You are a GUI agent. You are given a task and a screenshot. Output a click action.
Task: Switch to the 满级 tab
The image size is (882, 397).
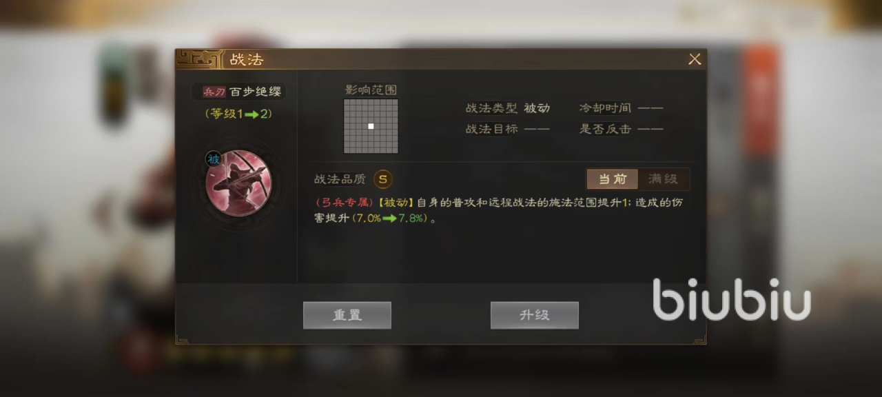663,179
